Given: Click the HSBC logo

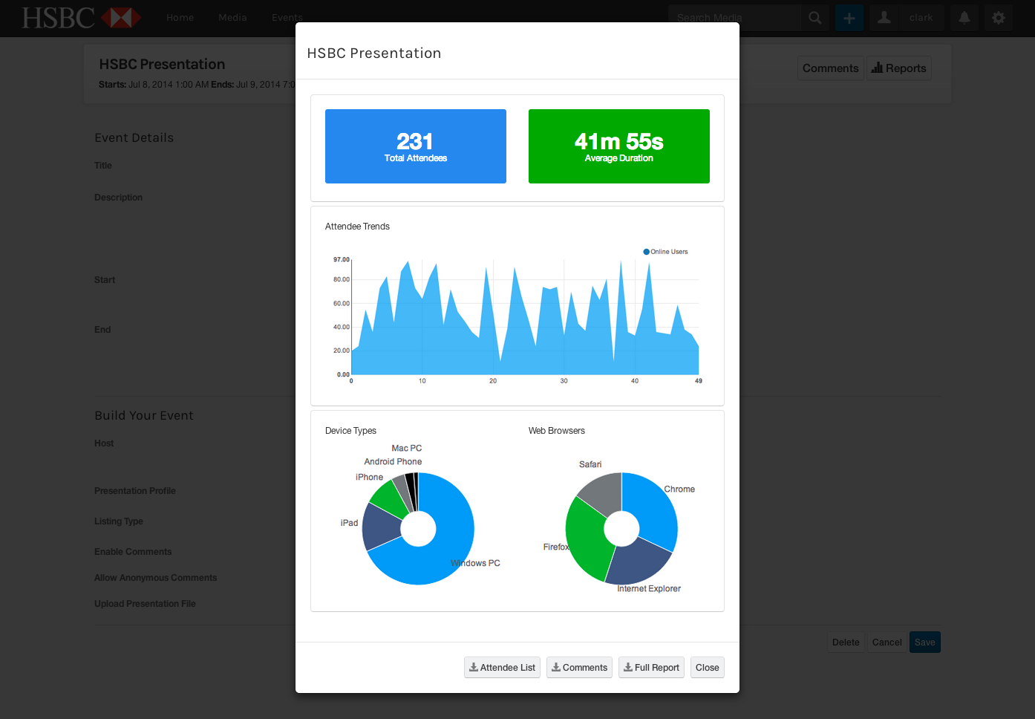Looking at the screenshot, I should 81,18.
